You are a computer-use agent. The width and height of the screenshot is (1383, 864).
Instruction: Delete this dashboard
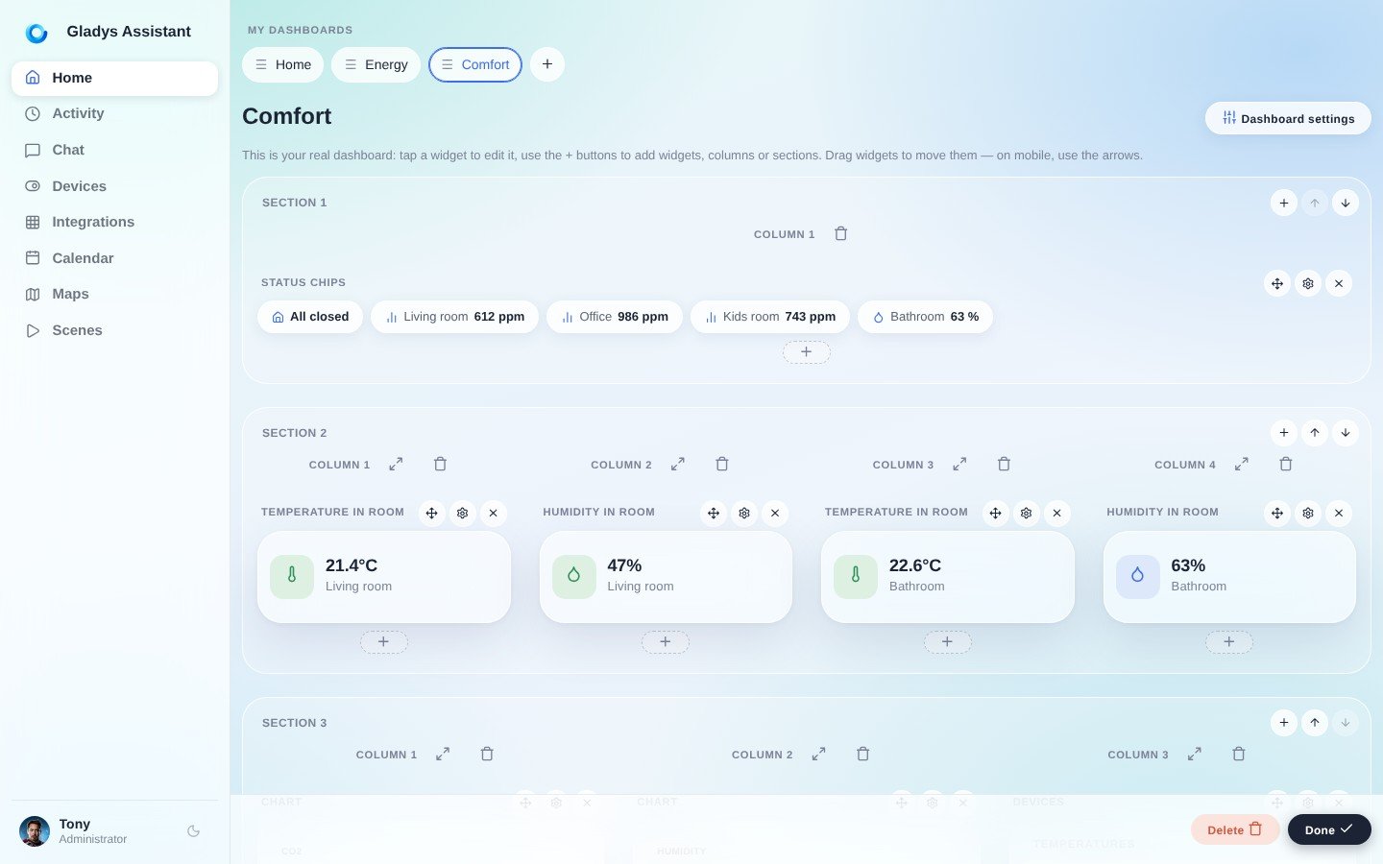(1235, 829)
